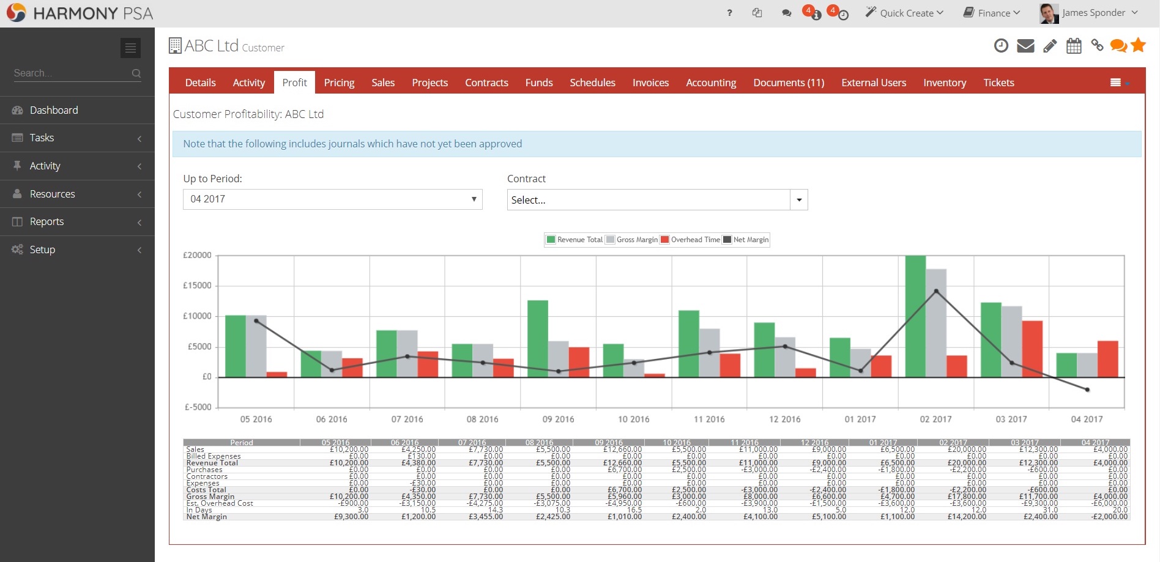Image resolution: width=1160 pixels, height=562 pixels.
Task: Open the clock timers icon with badge
Action: tap(838, 12)
